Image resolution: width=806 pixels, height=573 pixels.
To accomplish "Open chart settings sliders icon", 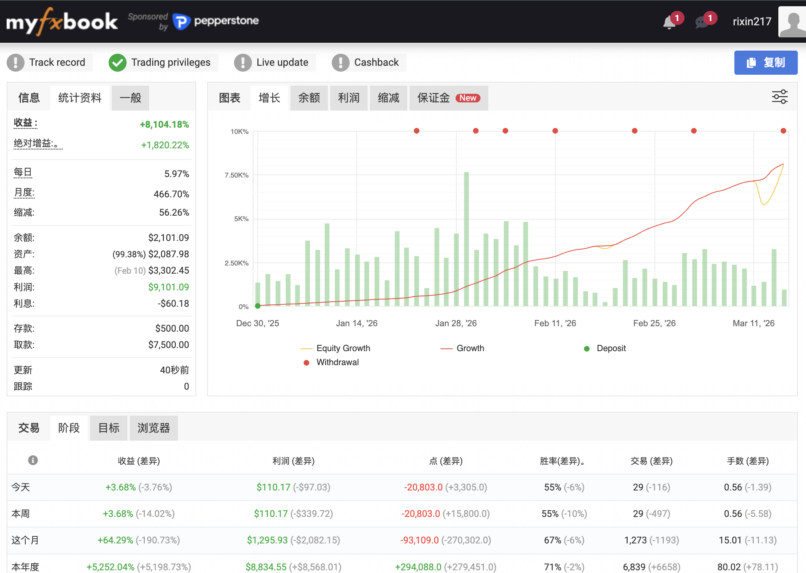I will 780,97.
